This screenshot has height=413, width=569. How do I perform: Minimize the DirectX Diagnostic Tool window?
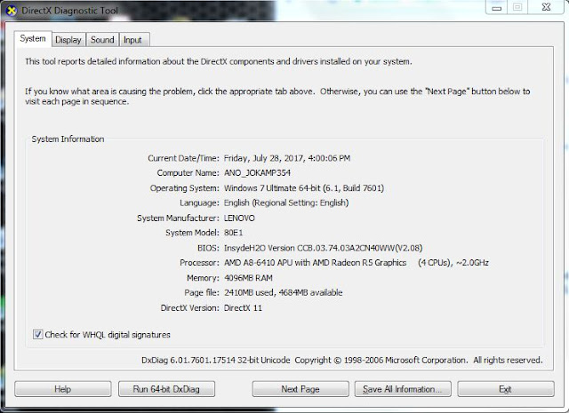pyautogui.click(x=496, y=7)
